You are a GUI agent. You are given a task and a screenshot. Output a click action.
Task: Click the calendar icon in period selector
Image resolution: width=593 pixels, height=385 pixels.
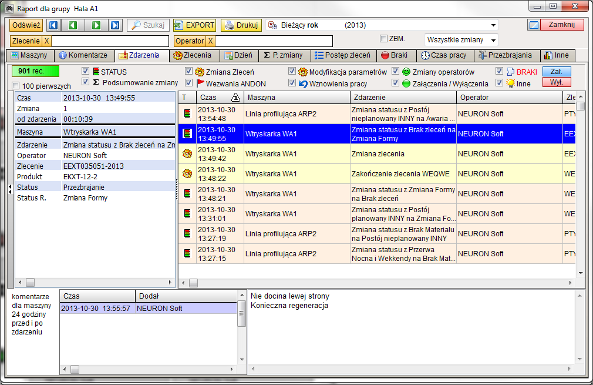(x=272, y=25)
